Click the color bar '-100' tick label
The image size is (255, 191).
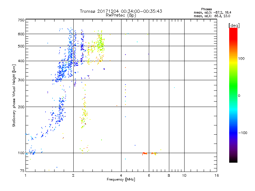coord(243,133)
